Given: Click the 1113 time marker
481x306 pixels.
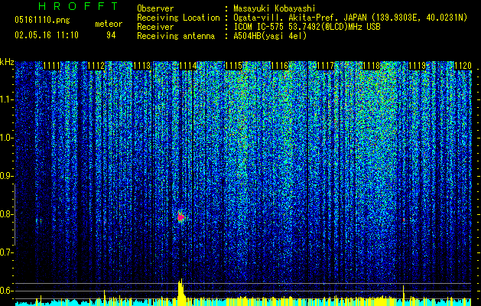Looking at the screenshot, I should 142,66.
